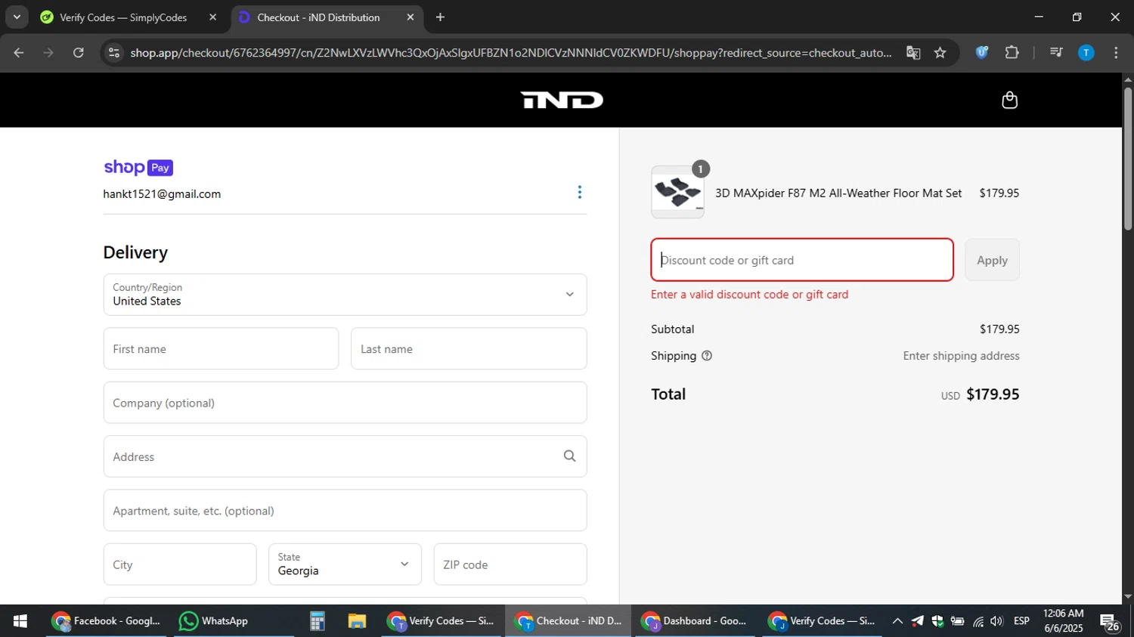Open Calculator from the taskbar
The width and height of the screenshot is (1134, 637).
[317, 621]
